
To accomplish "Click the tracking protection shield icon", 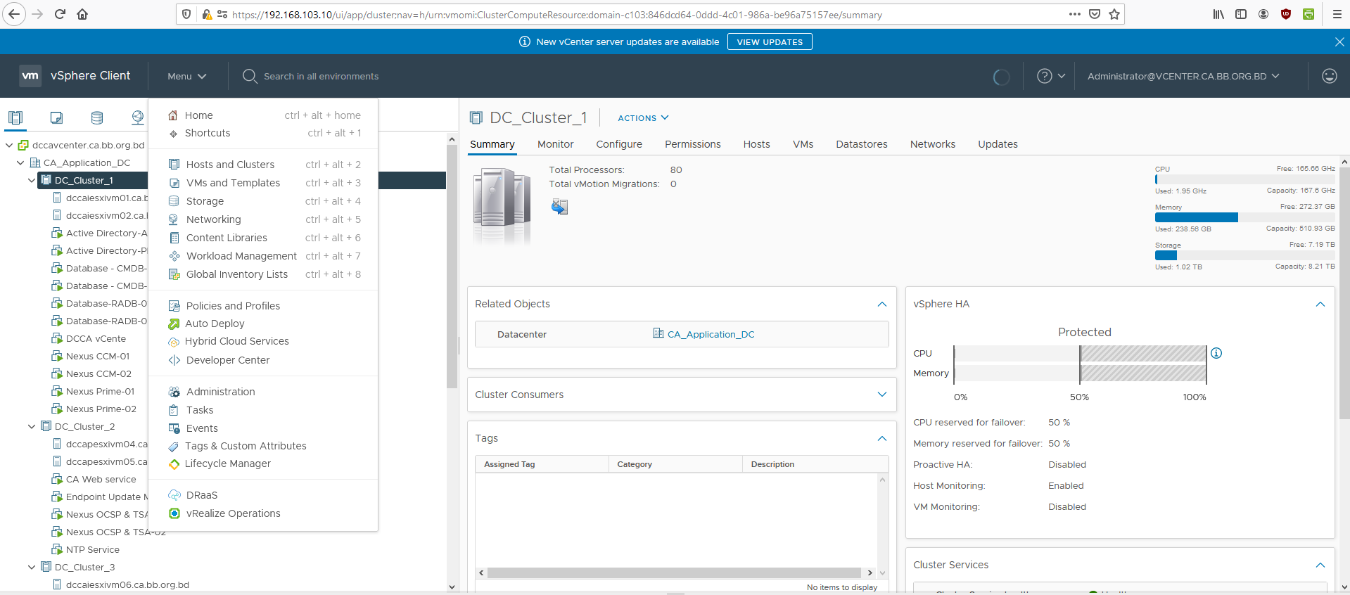I will pyautogui.click(x=186, y=14).
